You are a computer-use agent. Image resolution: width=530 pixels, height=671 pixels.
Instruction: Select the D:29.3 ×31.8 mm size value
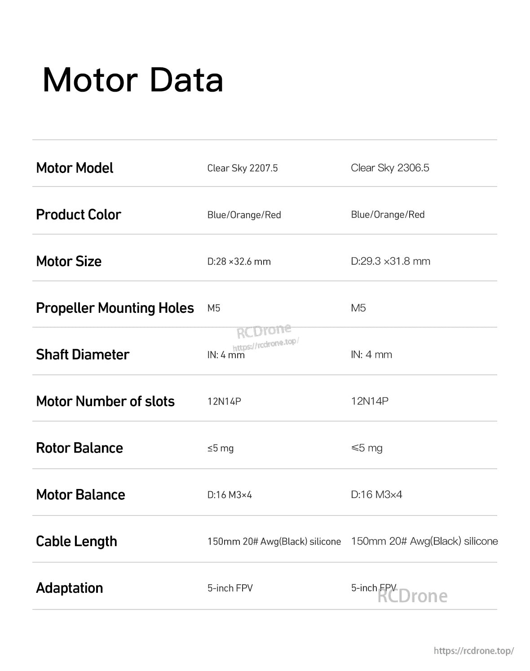390,261
